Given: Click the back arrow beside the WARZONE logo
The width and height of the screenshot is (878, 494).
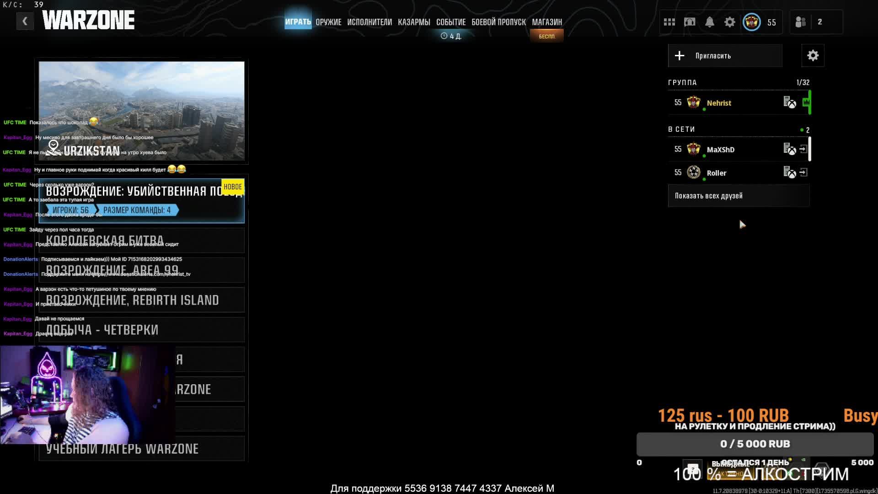Looking at the screenshot, I should (x=25, y=21).
